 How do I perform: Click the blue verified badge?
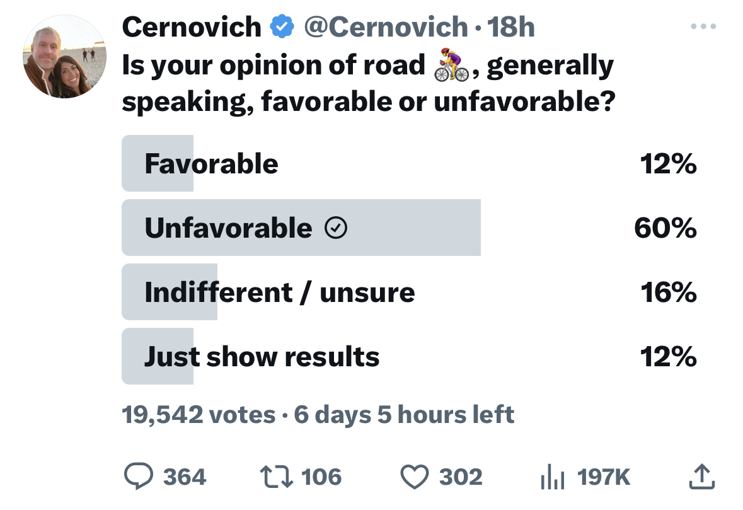click(x=282, y=26)
